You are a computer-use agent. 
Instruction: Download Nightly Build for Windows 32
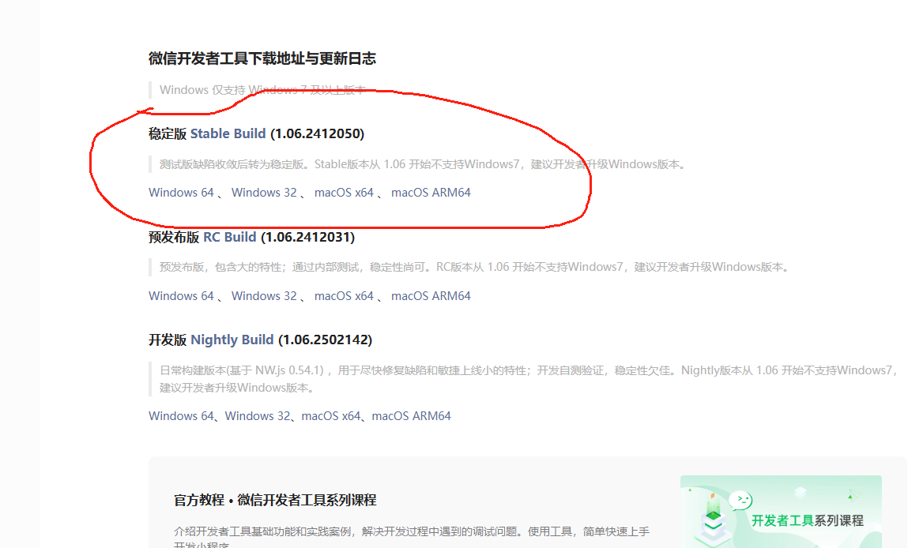pyautogui.click(x=258, y=415)
